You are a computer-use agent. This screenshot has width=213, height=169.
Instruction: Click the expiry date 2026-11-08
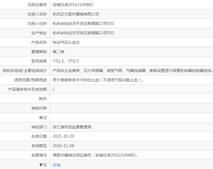click(x=63, y=146)
